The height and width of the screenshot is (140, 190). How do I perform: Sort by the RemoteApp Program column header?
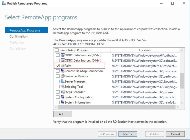(74, 50)
